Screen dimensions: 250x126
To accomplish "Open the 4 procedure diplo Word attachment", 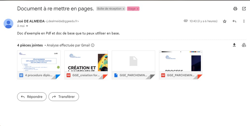I will 39,65.
